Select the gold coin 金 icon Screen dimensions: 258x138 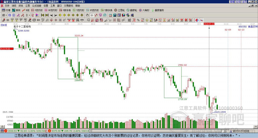coord(147,20)
